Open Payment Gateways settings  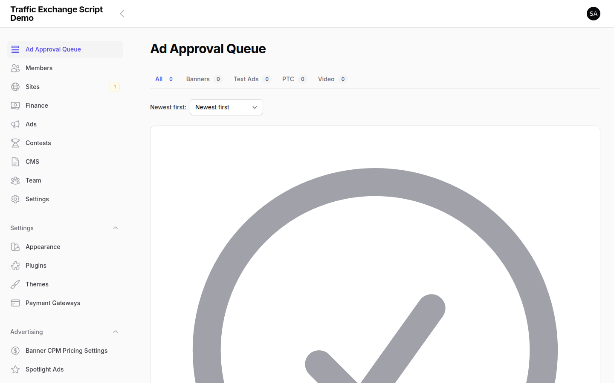(52, 303)
